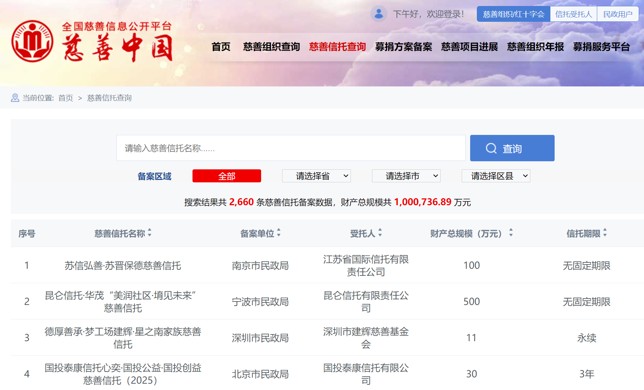Switch to 民政用户 login type
The width and height of the screenshot is (644, 390).
pos(618,14)
